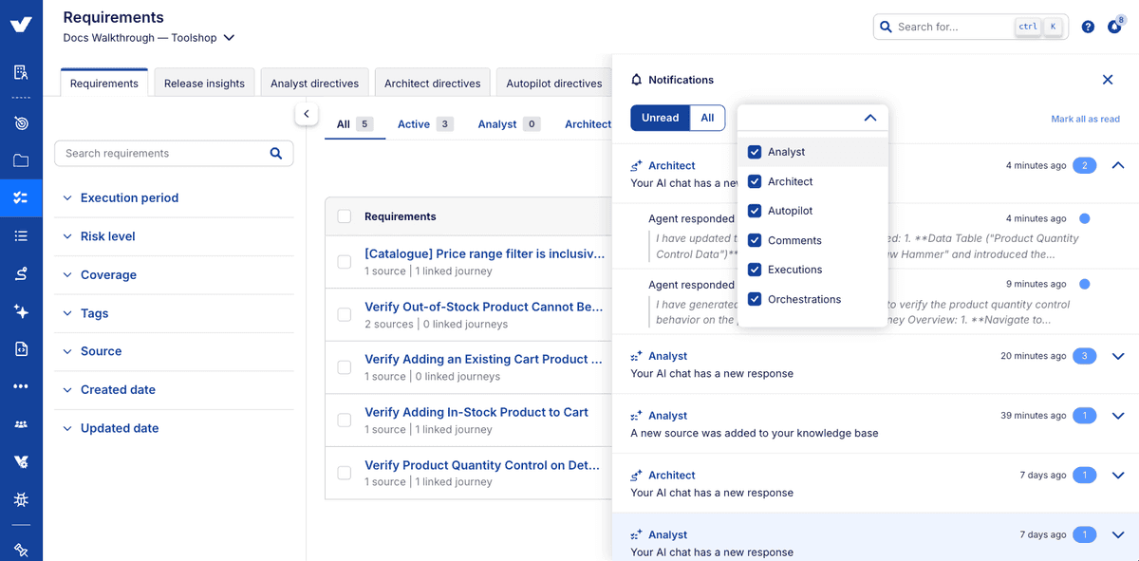Expand the Architect notification from 7 days ago

[x=1117, y=476]
